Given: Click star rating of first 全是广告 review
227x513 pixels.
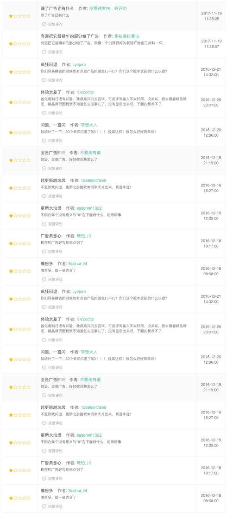Looking at the screenshot, I should [19, 160].
